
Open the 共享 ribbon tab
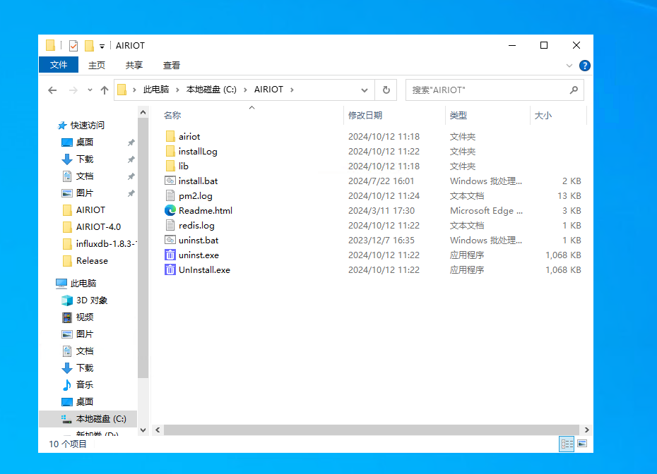tap(134, 66)
